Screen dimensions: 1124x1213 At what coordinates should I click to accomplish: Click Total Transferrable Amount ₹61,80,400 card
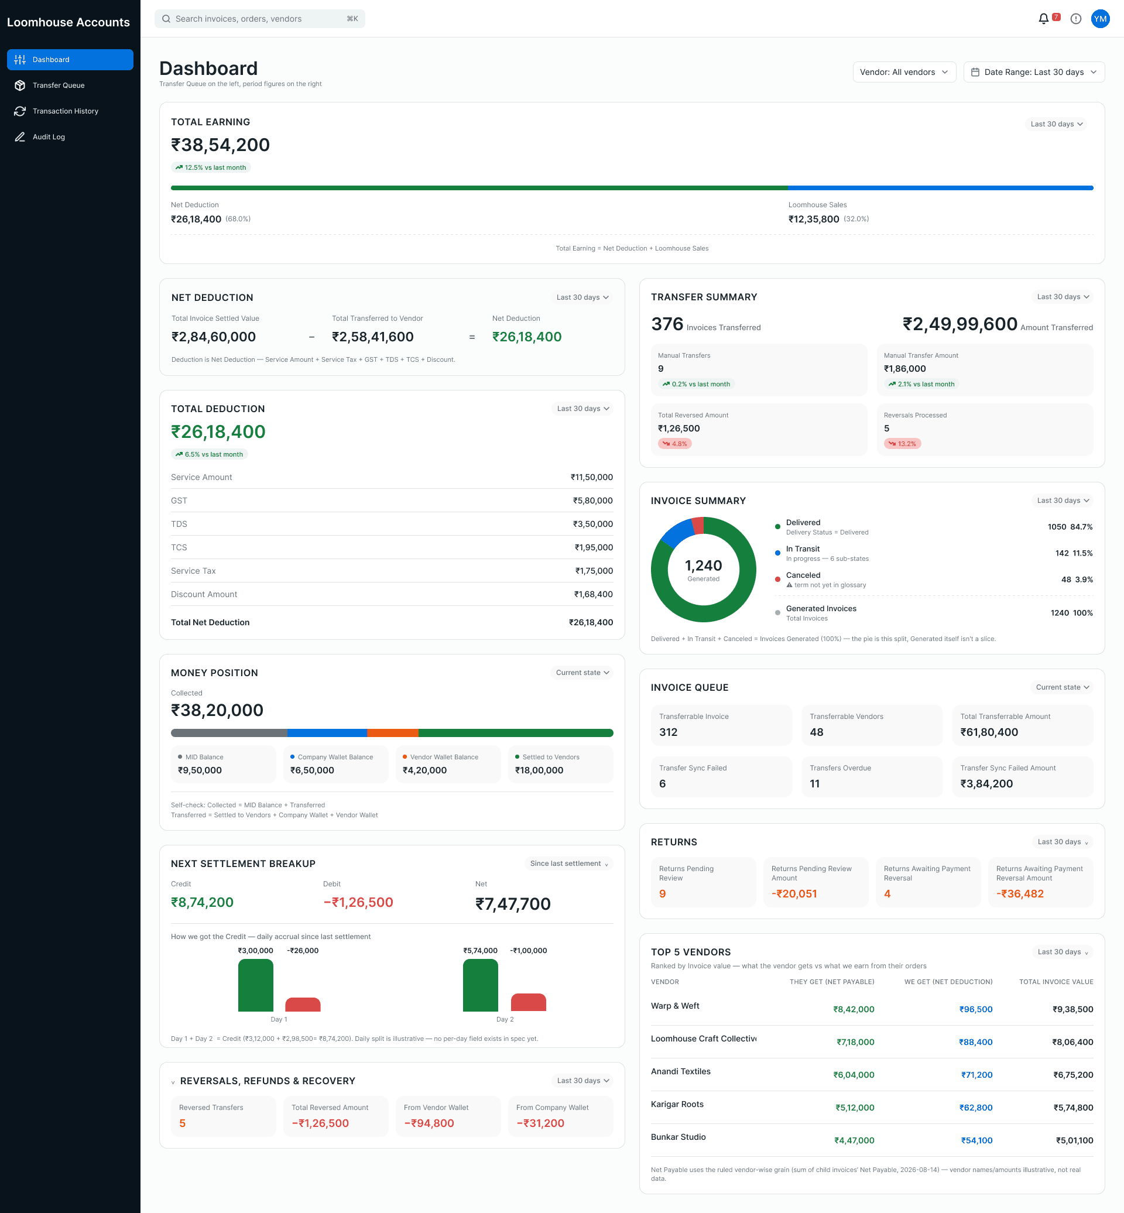pos(1022,725)
